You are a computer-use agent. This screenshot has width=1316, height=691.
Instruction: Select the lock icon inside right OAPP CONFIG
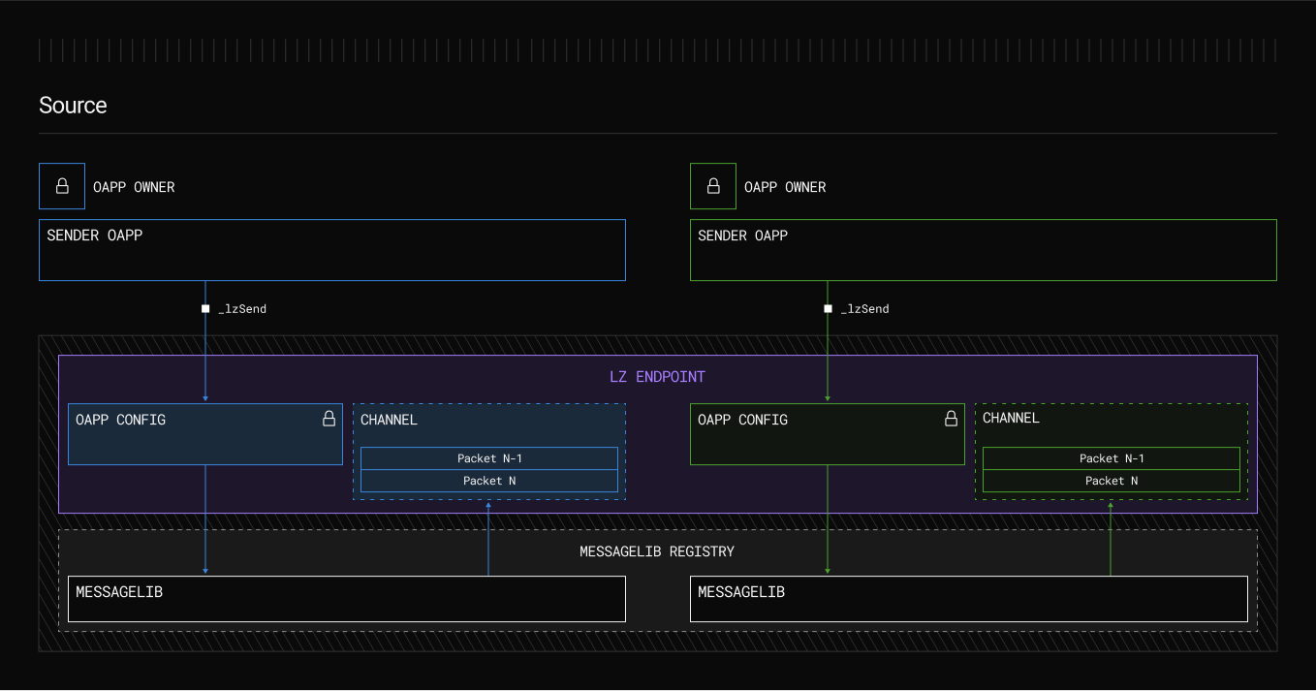click(951, 419)
